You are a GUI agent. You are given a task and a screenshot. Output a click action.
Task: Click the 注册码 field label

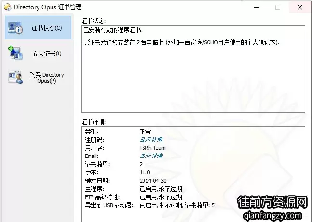click(94, 140)
